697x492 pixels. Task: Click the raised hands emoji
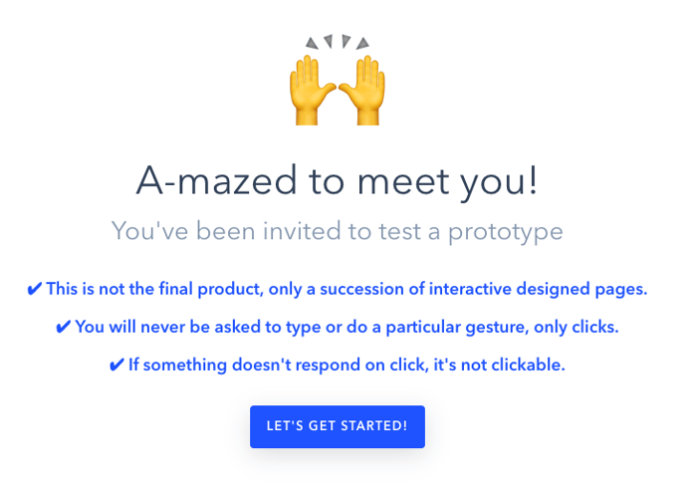pyautogui.click(x=337, y=88)
